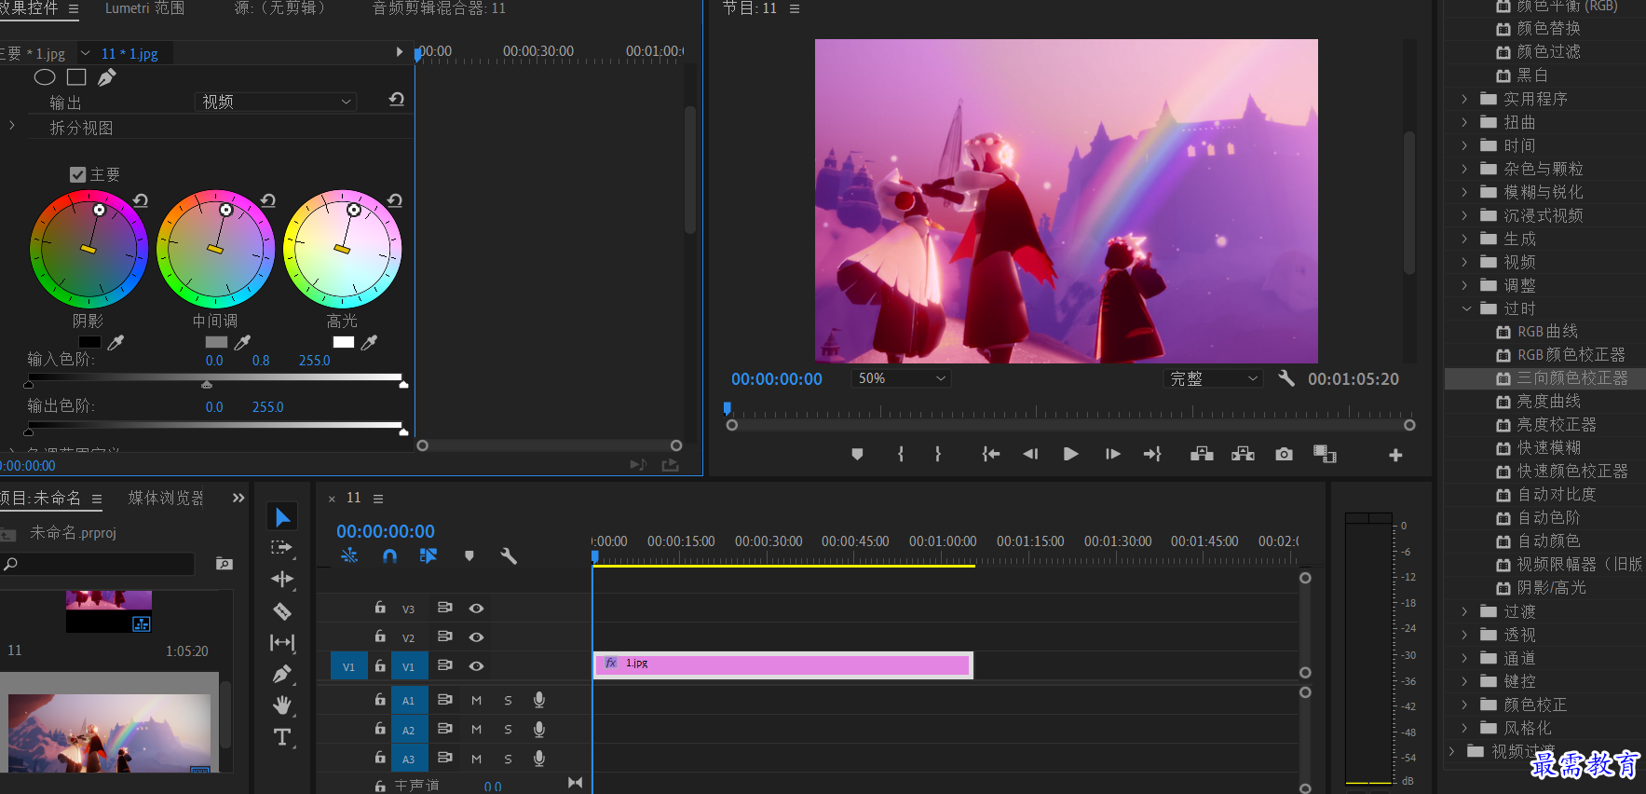Screen dimensions: 1646x794
Task: Select the Type tool
Action: click(282, 737)
